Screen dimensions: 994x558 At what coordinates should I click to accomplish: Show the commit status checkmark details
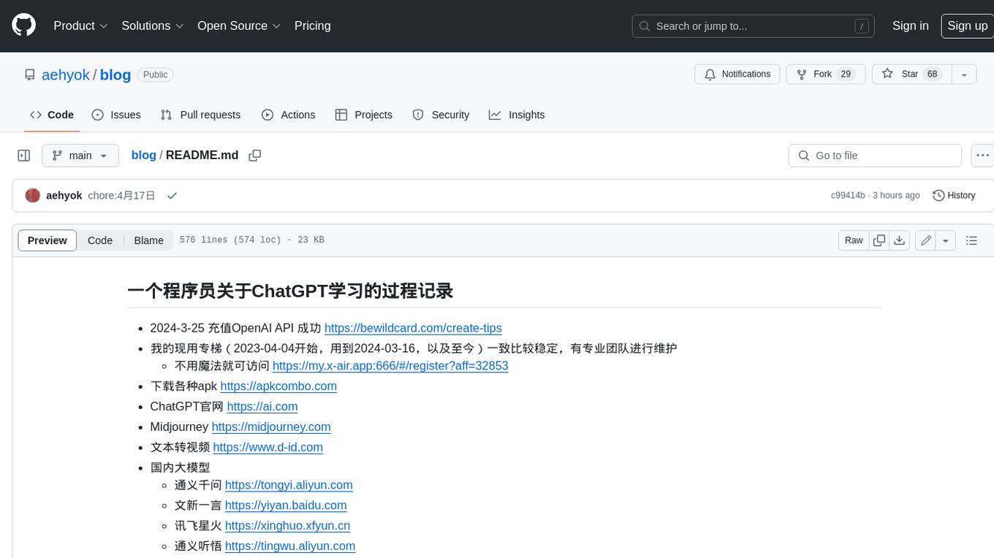[172, 196]
